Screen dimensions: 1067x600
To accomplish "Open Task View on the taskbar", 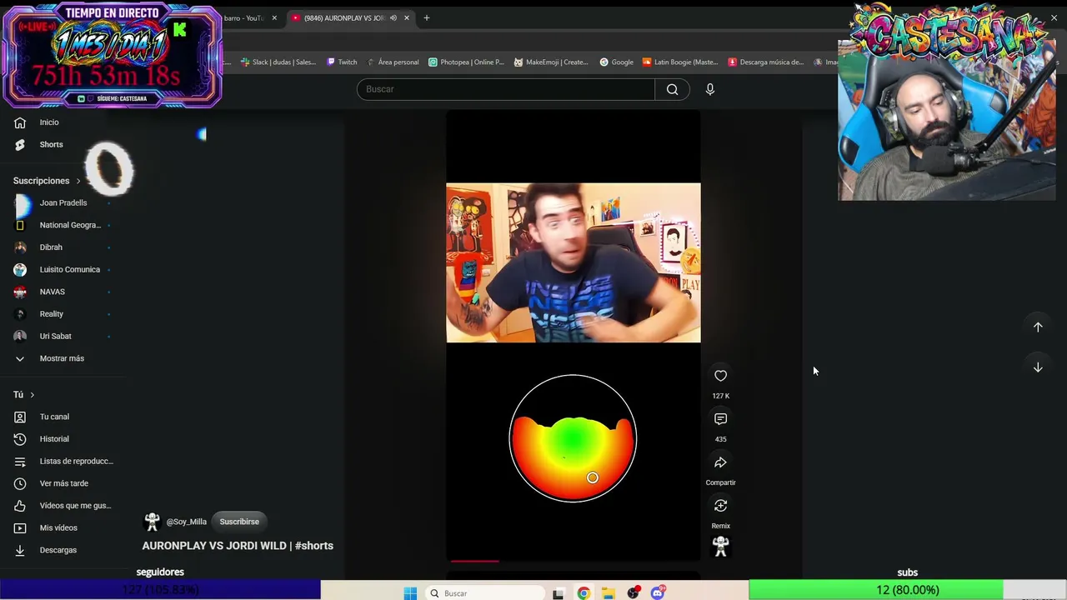I will tap(559, 593).
